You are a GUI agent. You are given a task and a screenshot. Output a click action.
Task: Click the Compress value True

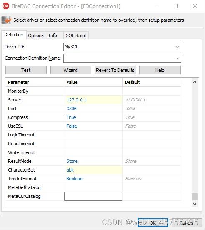pyautogui.click(x=93, y=117)
